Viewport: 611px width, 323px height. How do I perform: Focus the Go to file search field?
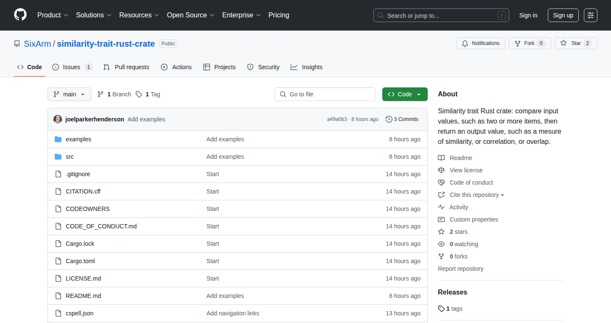[x=325, y=94]
